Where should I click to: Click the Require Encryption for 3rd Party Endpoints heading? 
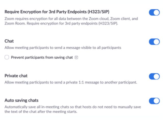click(x=57, y=12)
